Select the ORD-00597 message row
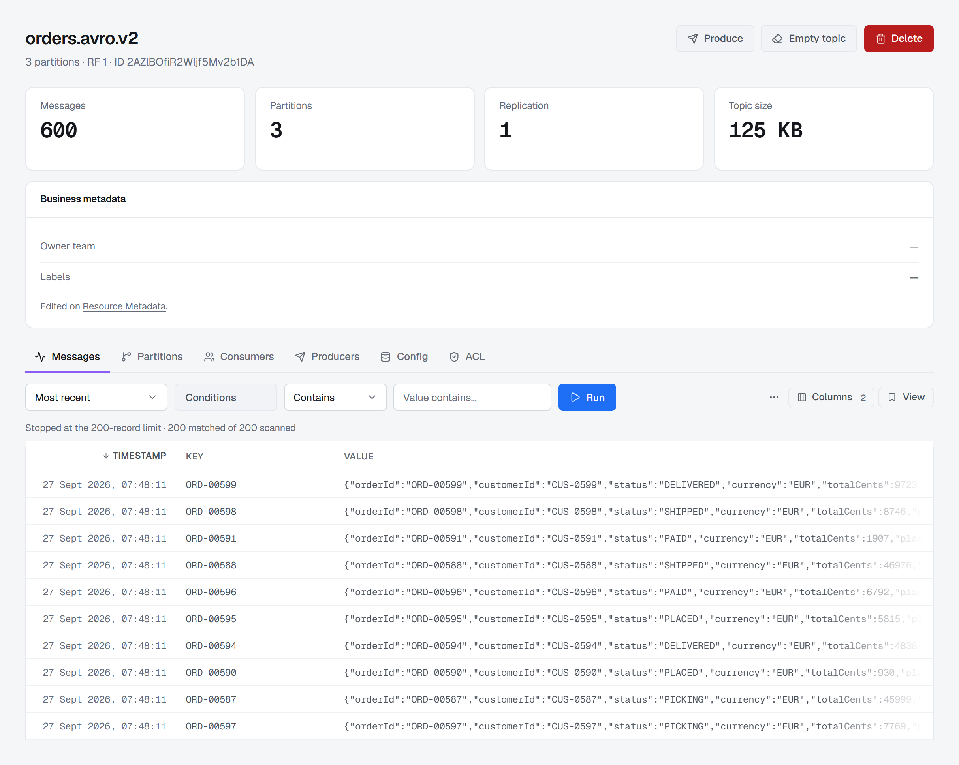Viewport: 959px width, 765px height. pos(479,726)
